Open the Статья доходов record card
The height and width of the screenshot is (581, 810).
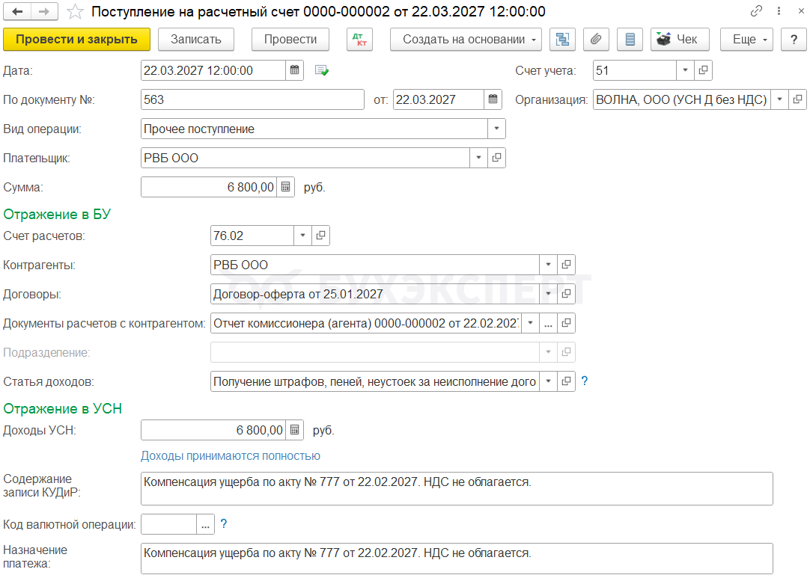[x=566, y=381]
